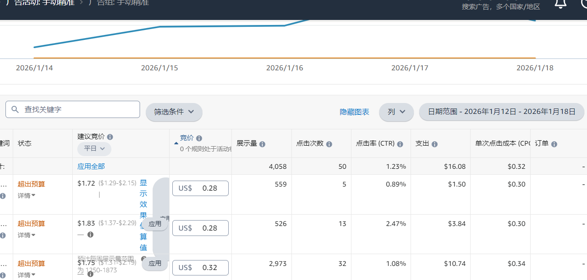The width and height of the screenshot is (587, 280).
Task: Open the 平日 suggested bid dropdown
Action: pyautogui.click(x=94, y=149)
